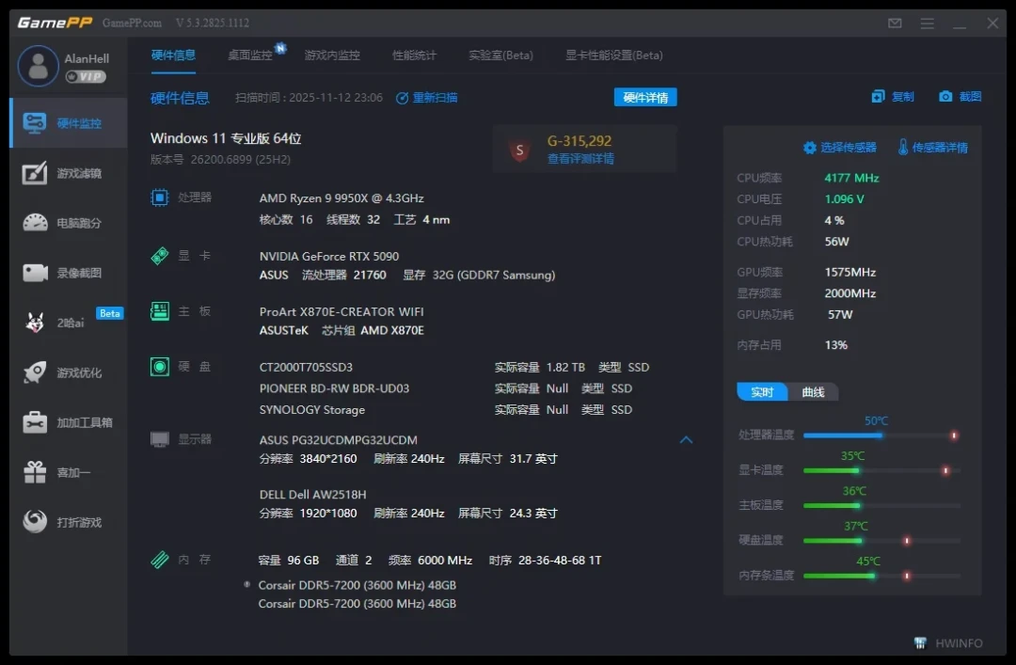Screen dimensions: 1016x665
Task: Click the G-315,292 score text
Action: point(579,141)
